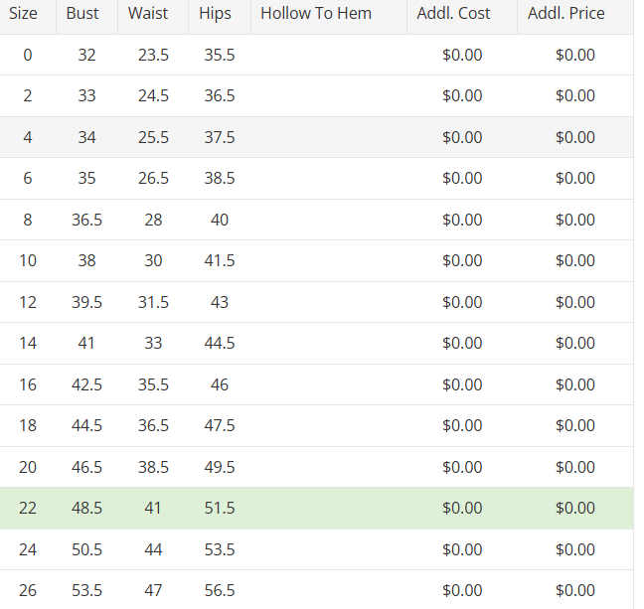Image resolution: width=644 pixels, height=609 pixels.
Task: Click the Hips column header
Action: tap(215, 14)
